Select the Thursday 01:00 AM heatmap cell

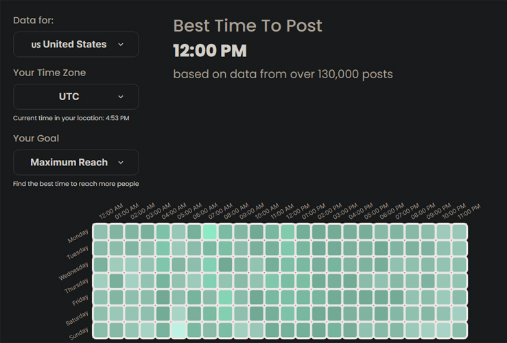[x=116, y=281]
